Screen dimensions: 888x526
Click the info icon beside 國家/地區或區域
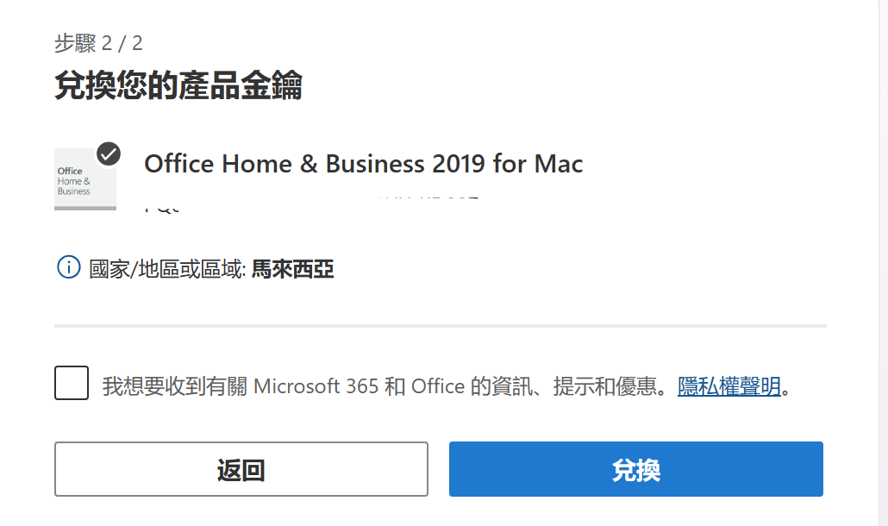point(68,268)
